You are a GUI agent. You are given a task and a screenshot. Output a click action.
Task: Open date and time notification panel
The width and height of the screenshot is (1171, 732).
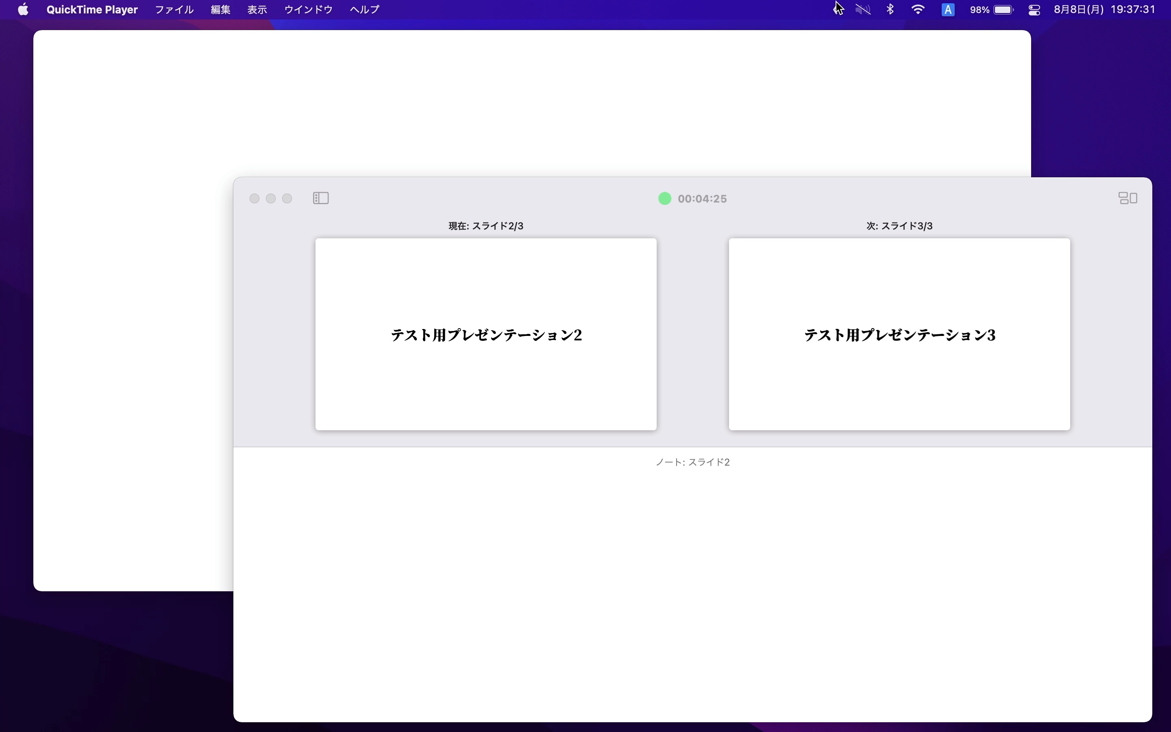tap(1104, 10)
